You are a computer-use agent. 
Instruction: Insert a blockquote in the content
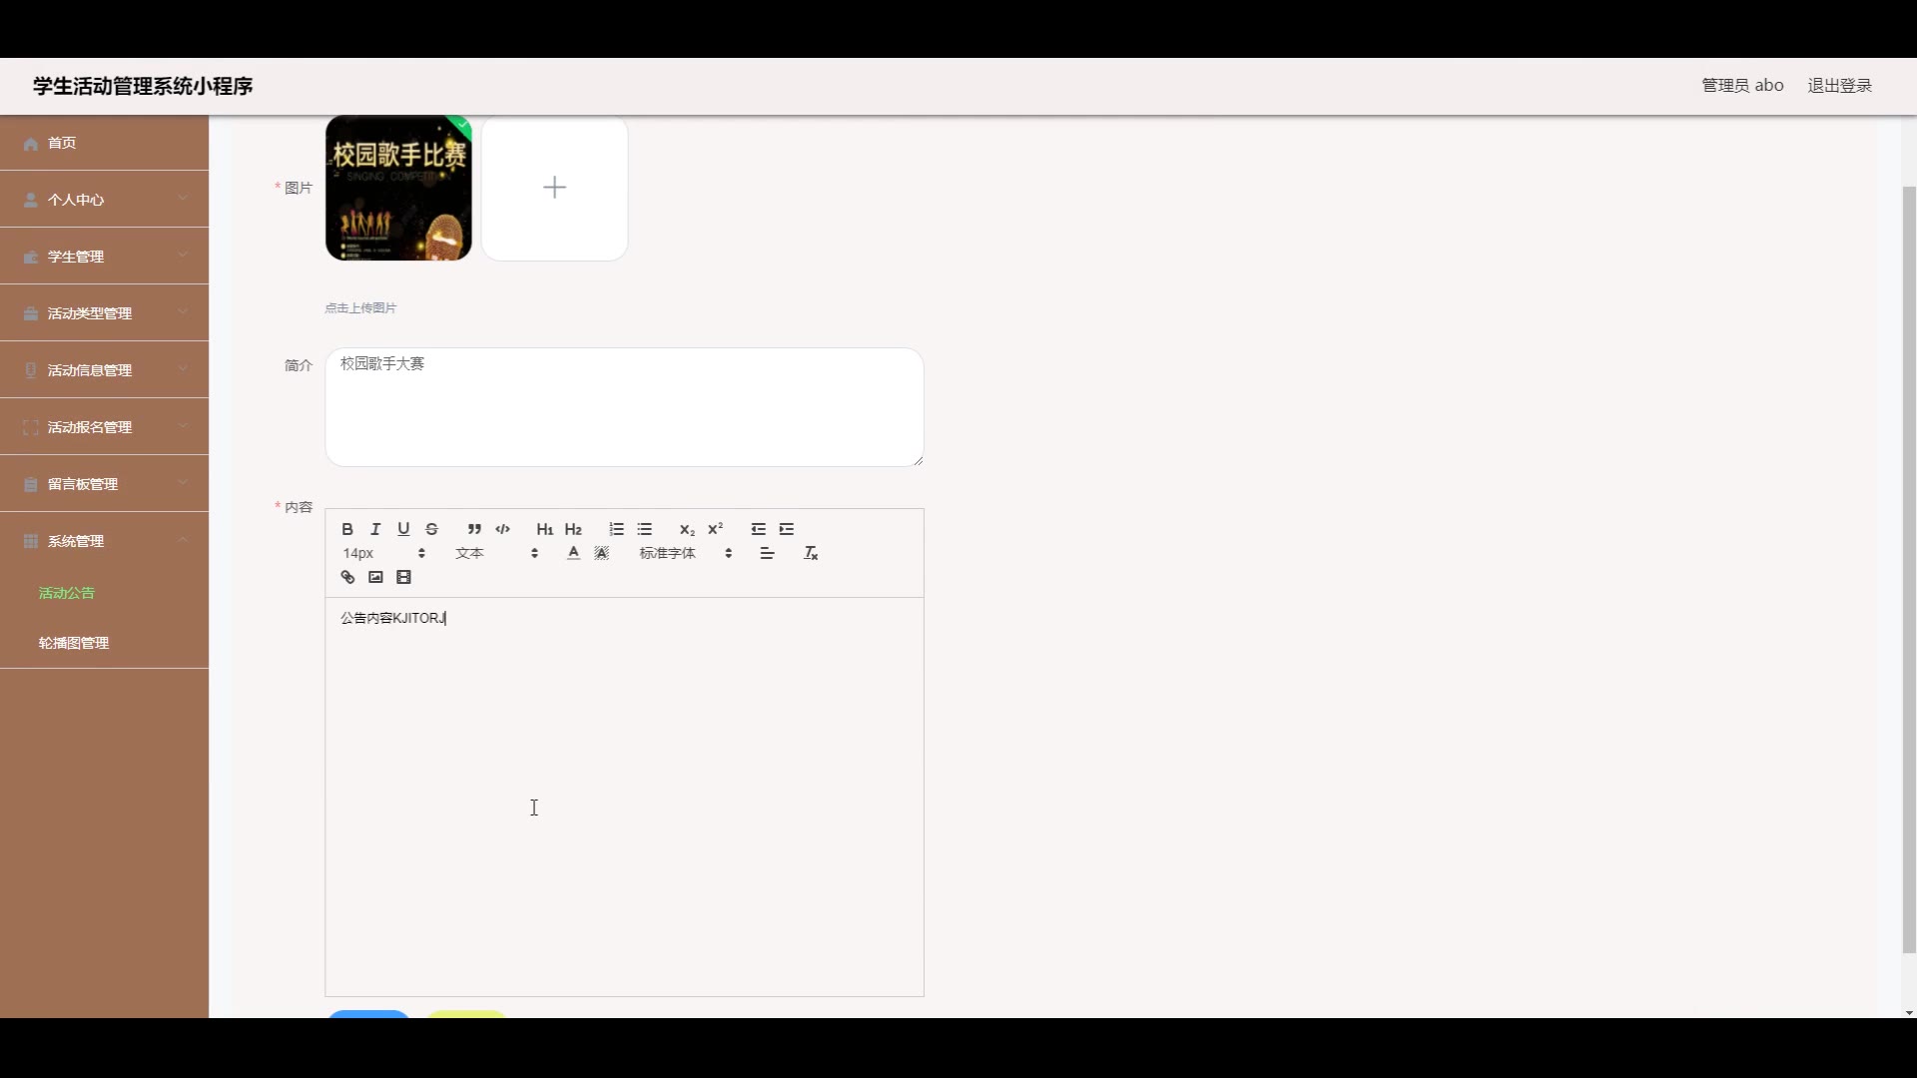(x=474, y=529)
